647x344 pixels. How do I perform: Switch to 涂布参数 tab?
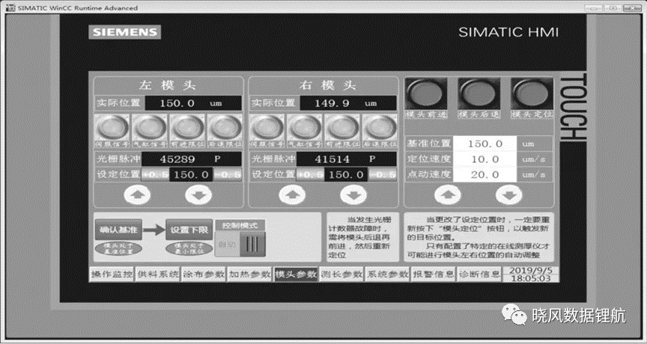(x=204, y=274)
